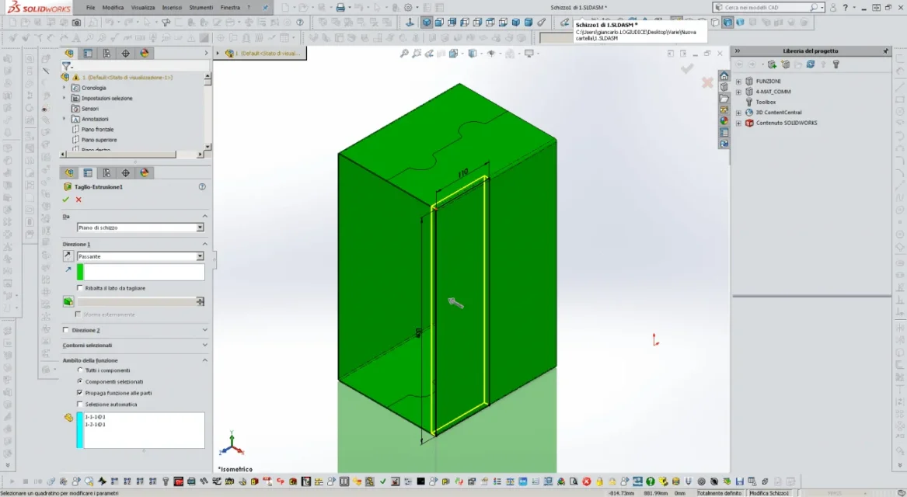Open the Passante end condition dropdown
907x497 pixels.
pos(141,256)
